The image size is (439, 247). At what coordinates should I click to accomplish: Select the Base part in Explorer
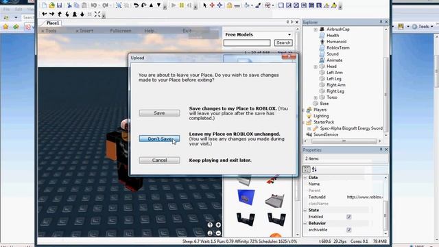coord(324,104)
